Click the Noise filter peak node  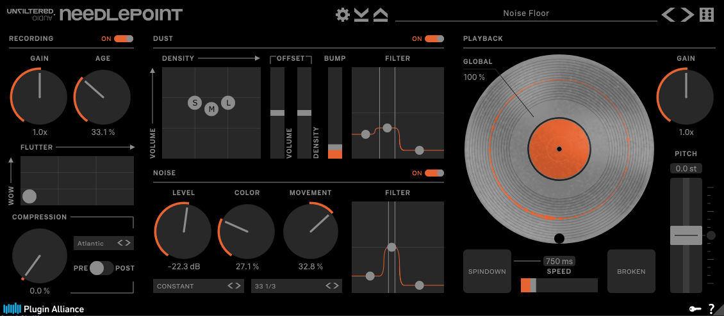(x=391, y=247)
